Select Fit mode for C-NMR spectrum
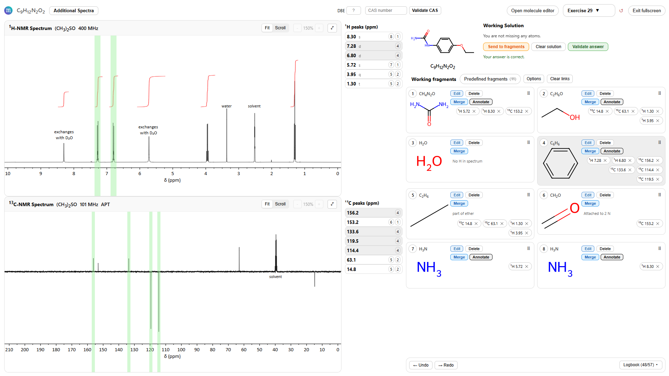The width and height of the screenshot is (669, 376). click(x=267, y=204)
